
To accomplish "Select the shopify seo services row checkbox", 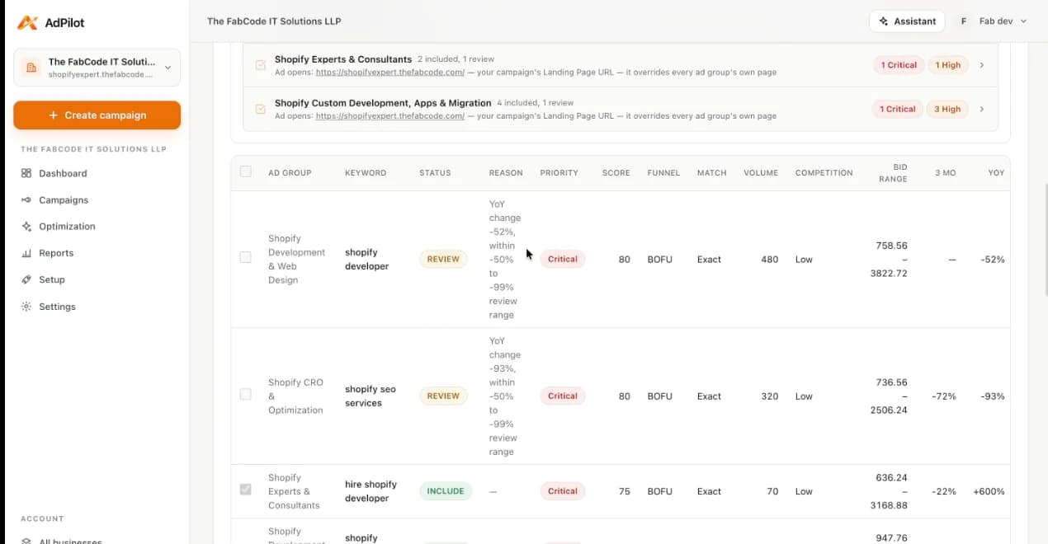I will [x=245, y=394].
